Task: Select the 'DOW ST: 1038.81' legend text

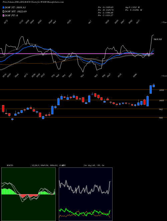Action: 15,8
